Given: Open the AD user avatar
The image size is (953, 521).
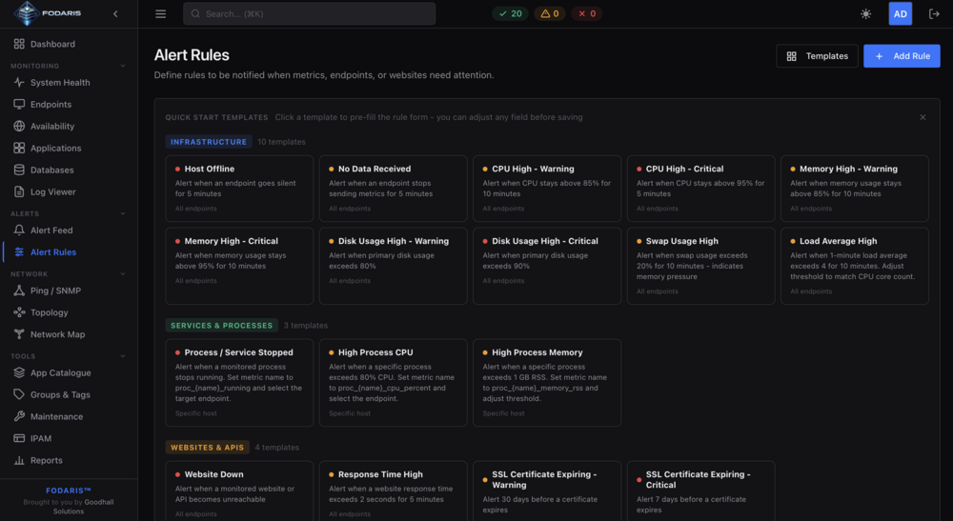Looking at the screenshot, I should (901, 14).
